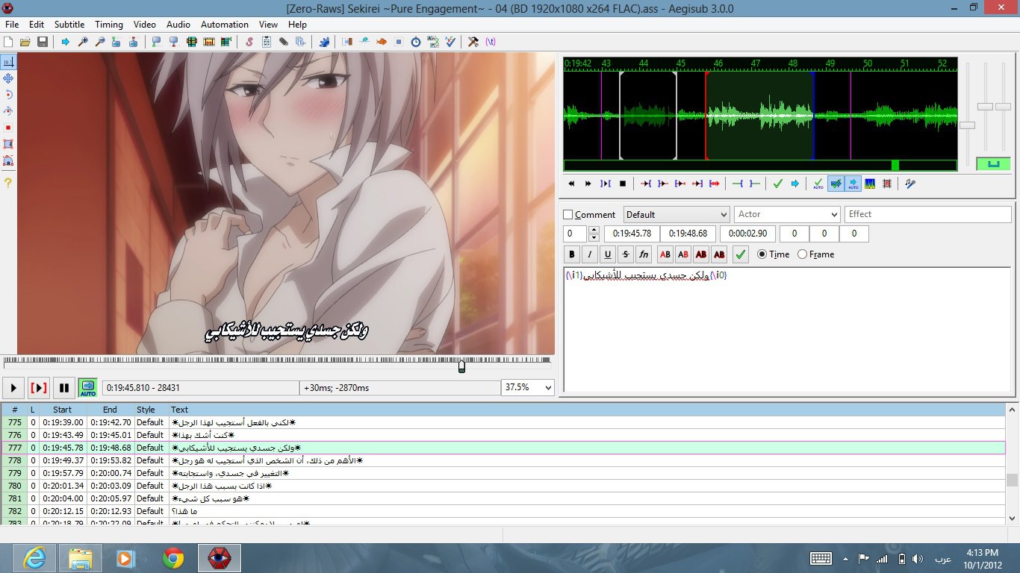Toggle strikeout formatting

click(x=626, y=254)
